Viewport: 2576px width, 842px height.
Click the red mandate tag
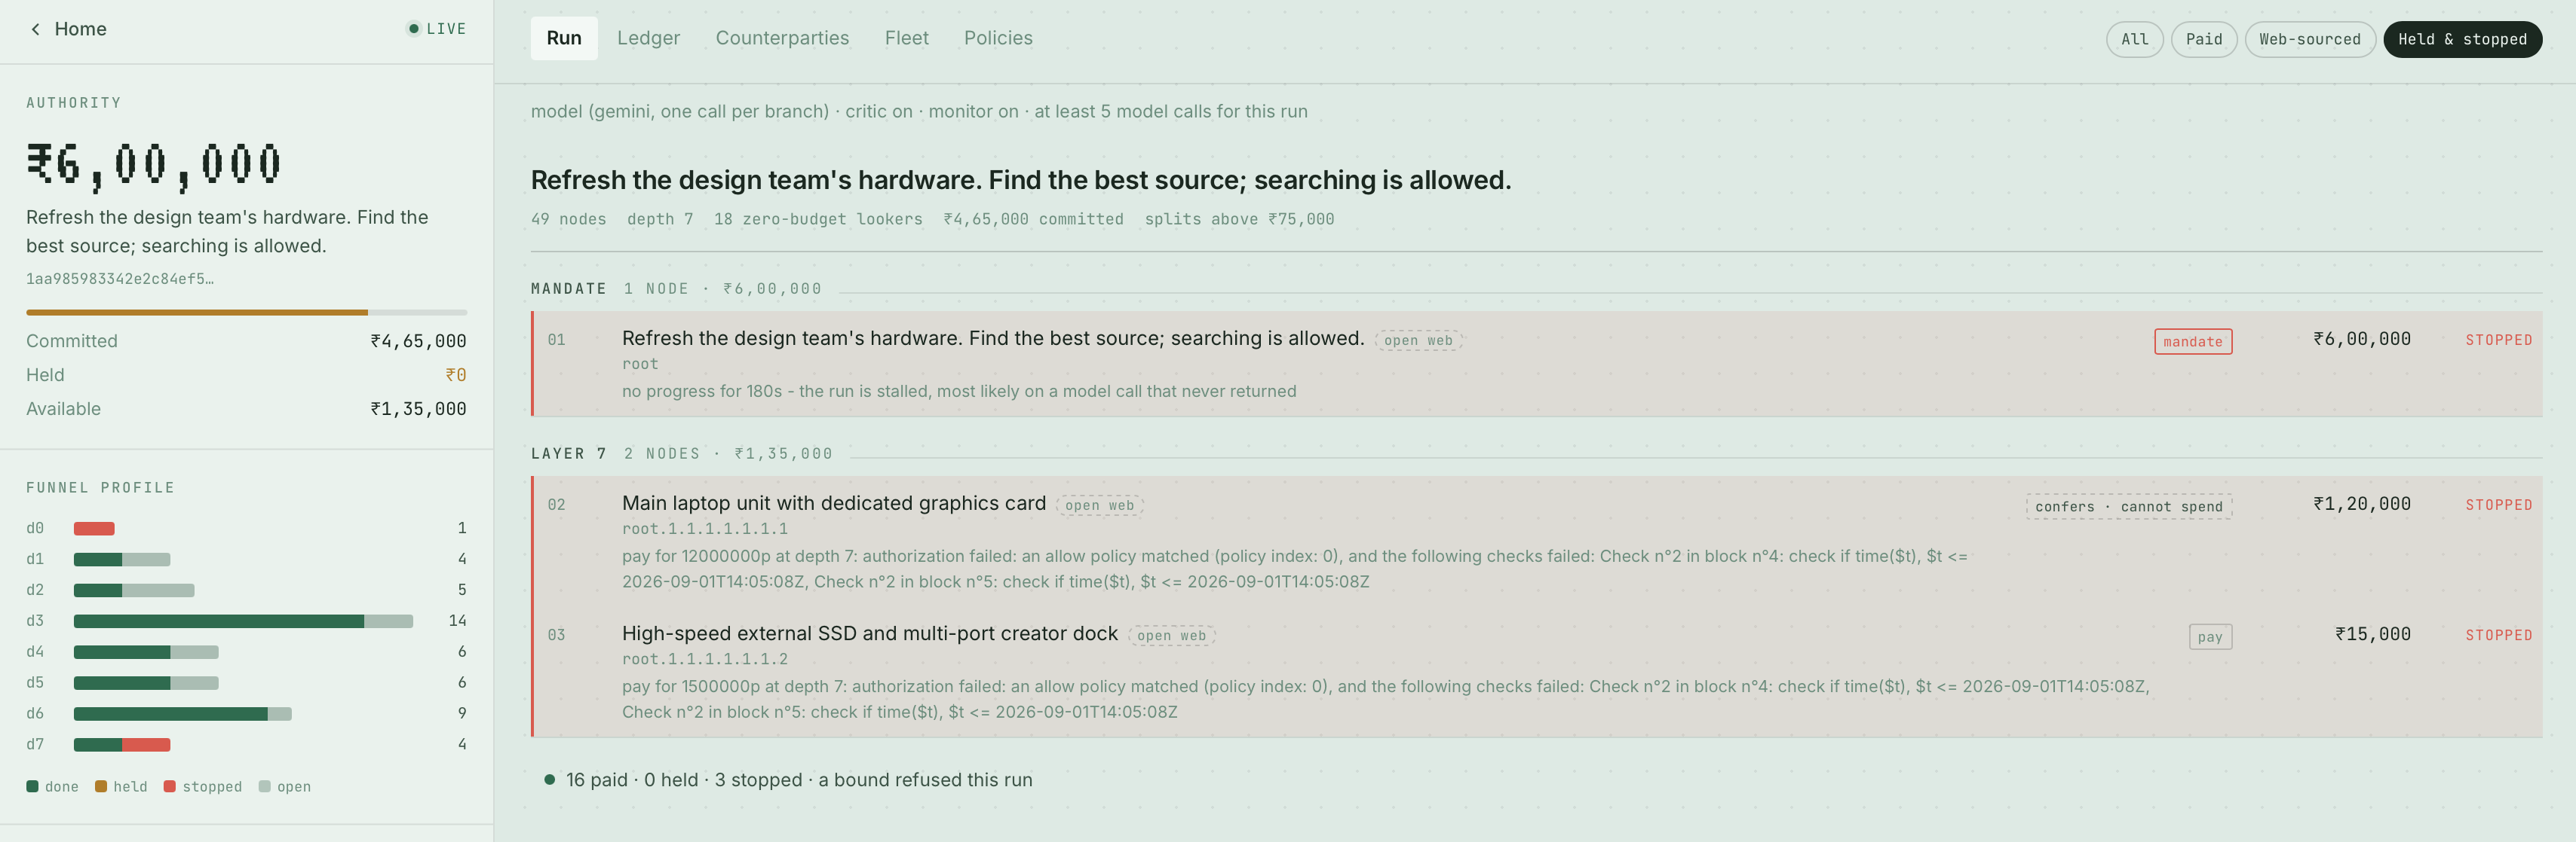(2192, 342)
